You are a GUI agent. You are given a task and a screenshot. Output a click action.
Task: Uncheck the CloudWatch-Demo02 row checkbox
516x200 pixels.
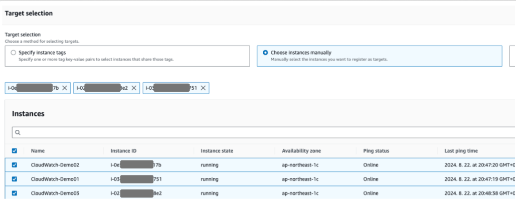15,165
